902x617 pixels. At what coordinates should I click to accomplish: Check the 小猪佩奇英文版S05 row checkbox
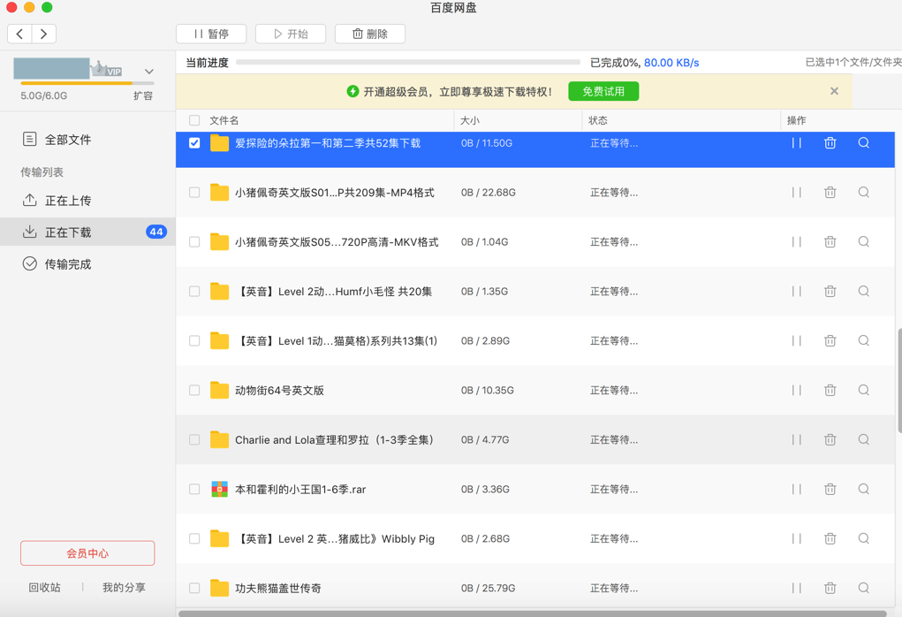[194, 241]
